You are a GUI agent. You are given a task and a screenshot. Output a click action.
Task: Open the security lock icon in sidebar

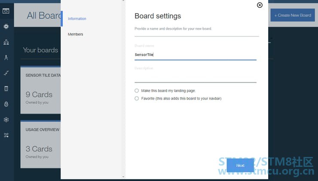click(6, 104)
